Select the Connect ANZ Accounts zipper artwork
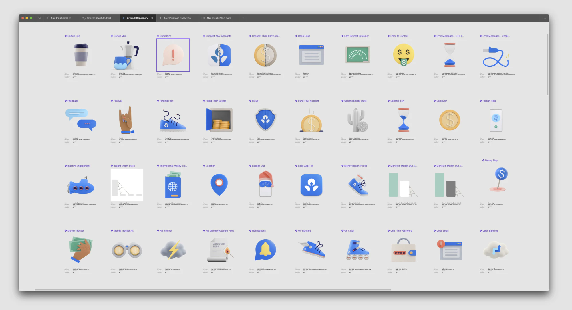 click(219, 55)
